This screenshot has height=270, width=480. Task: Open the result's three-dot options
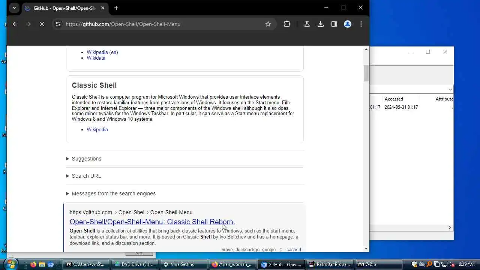tap(281, 249)
